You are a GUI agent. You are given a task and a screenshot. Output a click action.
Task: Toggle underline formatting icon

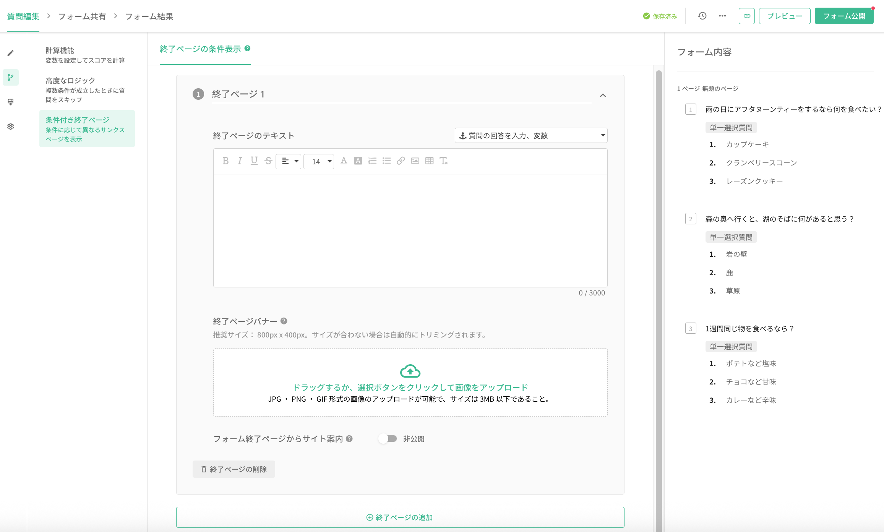(254, 161)
